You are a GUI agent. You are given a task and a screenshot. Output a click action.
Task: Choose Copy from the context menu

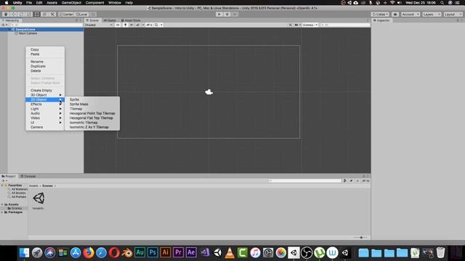pos(35,49)
